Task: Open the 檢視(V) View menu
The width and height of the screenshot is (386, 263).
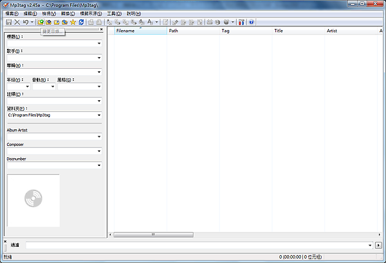Action: coord(49,14)
